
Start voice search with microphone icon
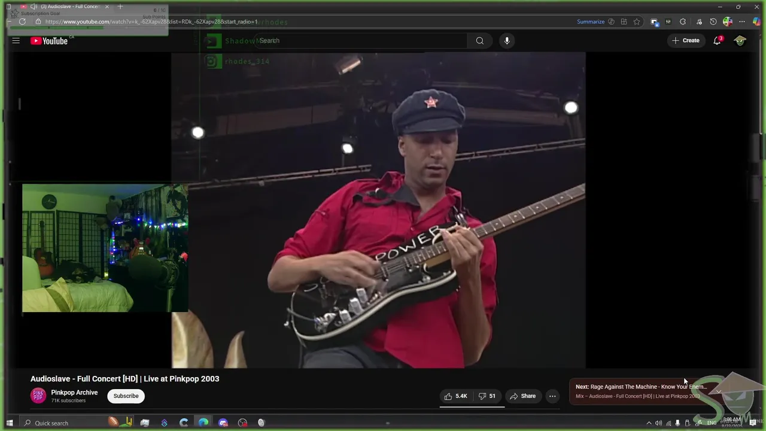click(x=507, y=41)
